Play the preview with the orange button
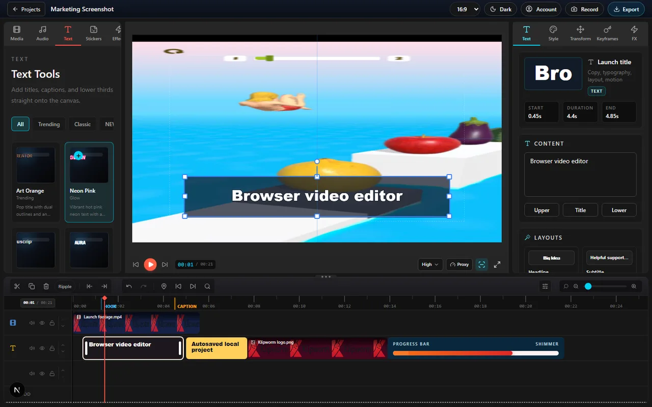Screen dimensions: 652x407 (150, 265)
